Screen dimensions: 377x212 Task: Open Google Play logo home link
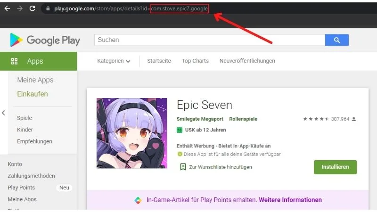click(45, 40)
